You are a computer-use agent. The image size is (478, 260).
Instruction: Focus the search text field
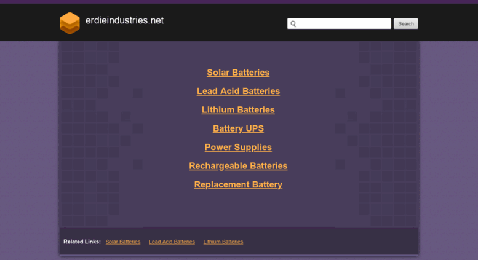click(339, 23)
